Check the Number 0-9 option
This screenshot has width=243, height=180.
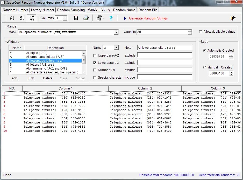tap(95, 70)
